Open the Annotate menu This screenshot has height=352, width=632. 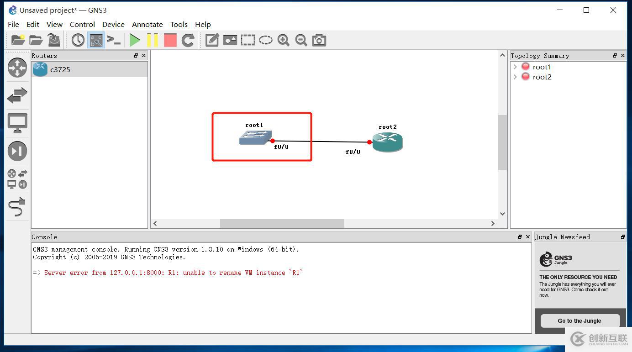pyautogui.click(x=147, y=25)
